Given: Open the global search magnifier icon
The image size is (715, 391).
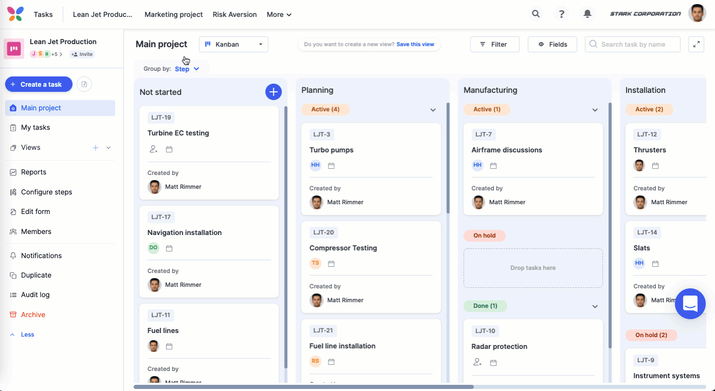Looking at the screenshot, I should click(536, 14).
